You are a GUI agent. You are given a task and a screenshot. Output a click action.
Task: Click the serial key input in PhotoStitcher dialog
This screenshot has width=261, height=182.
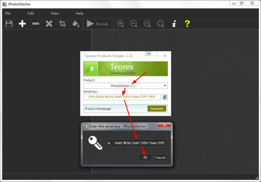pos(137,143)
